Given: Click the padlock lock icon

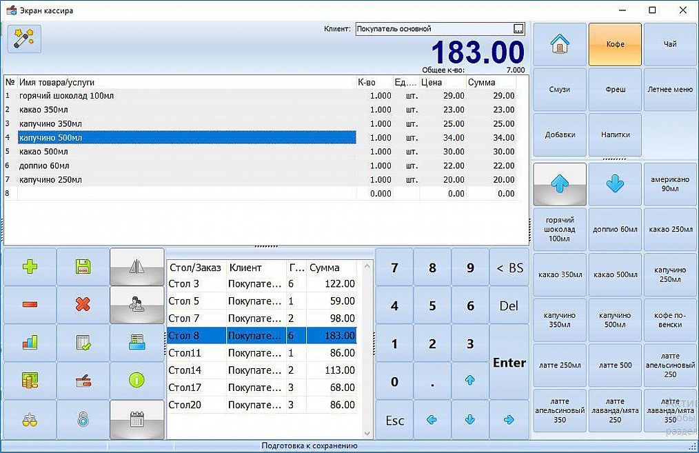Looking at the screenshot, I should [x=83, y=419].
